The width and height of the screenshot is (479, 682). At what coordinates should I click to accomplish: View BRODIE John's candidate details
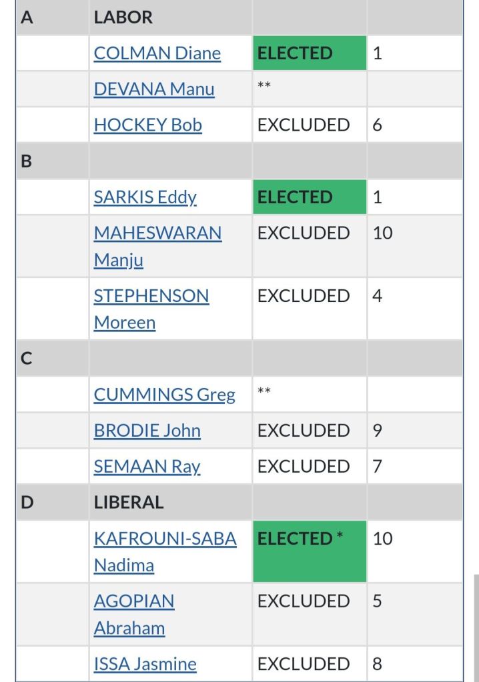147,431
